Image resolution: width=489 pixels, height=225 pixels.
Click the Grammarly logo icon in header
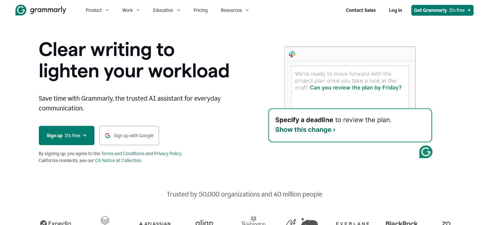point(21,10)
